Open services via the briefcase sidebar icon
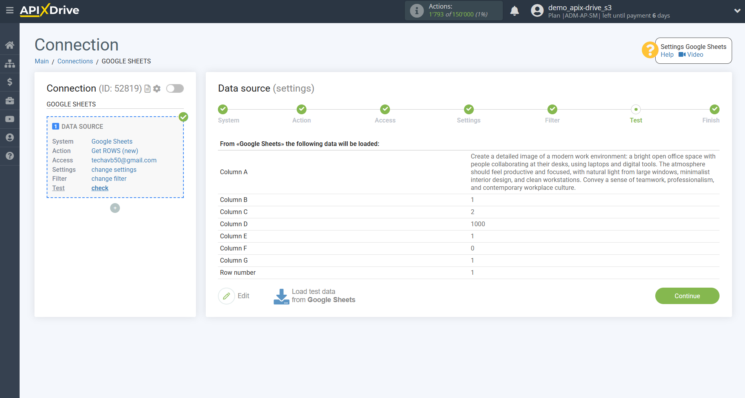Screen dimensions: 745x398 [x=10, y=100]
